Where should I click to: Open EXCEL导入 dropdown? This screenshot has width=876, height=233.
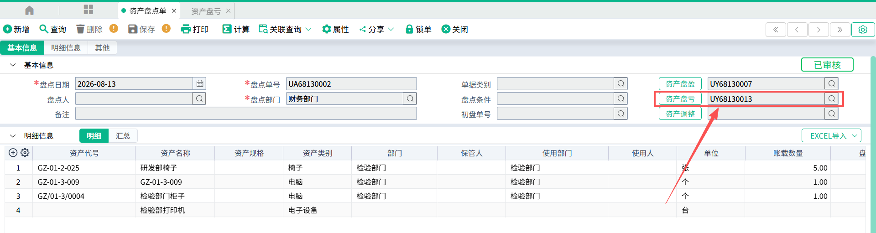click(x=832, y=136)
